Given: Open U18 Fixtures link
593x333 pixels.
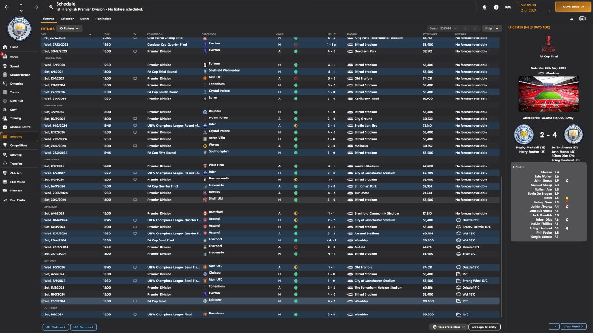Looking at the screenshot, I should 83,327.
